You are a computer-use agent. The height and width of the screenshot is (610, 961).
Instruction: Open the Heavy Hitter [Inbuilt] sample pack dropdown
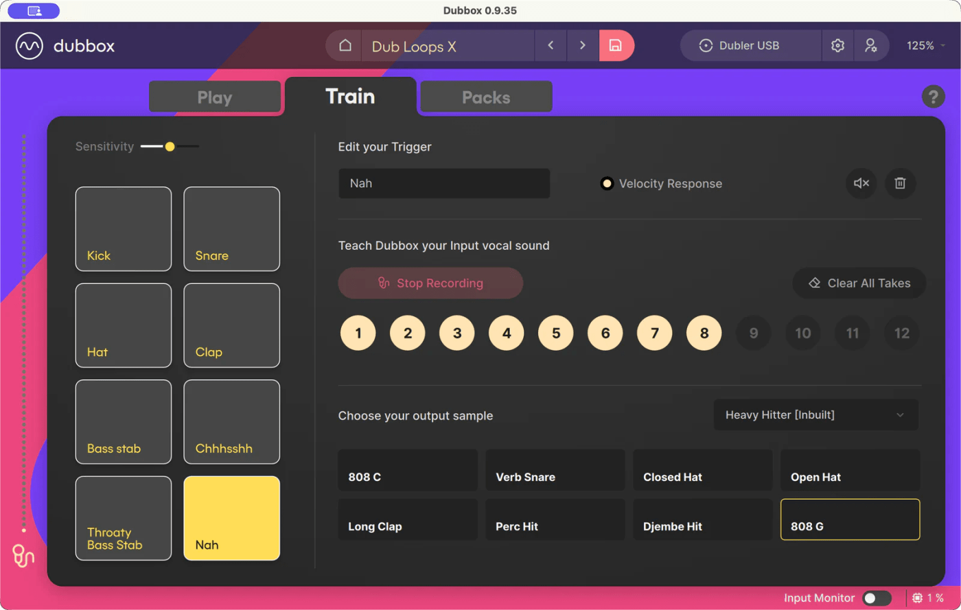click(x=815, y=415)
